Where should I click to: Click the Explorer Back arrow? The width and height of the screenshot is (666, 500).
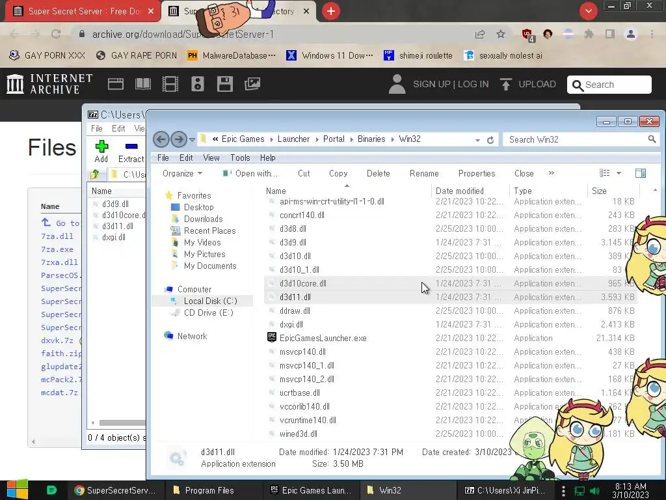click(x=161, y=139)
